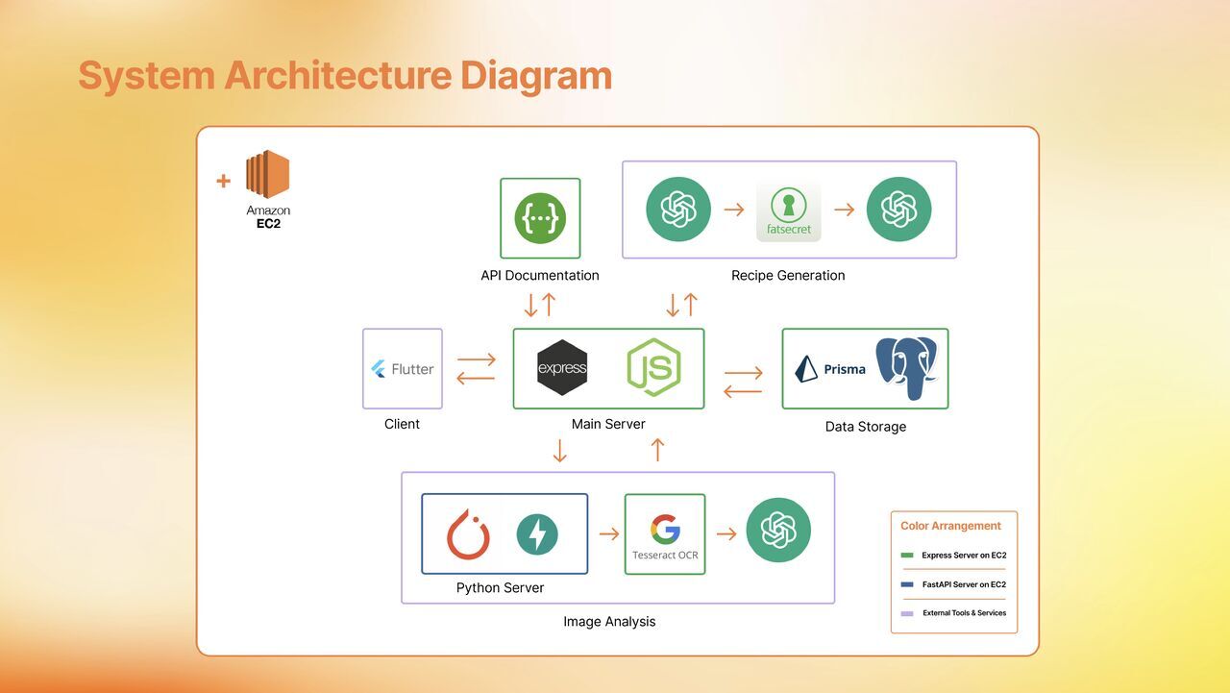Select the Flutter icon in the Client box
The width and height of the screenshot is (1230, 693).
tap(402, 368)
